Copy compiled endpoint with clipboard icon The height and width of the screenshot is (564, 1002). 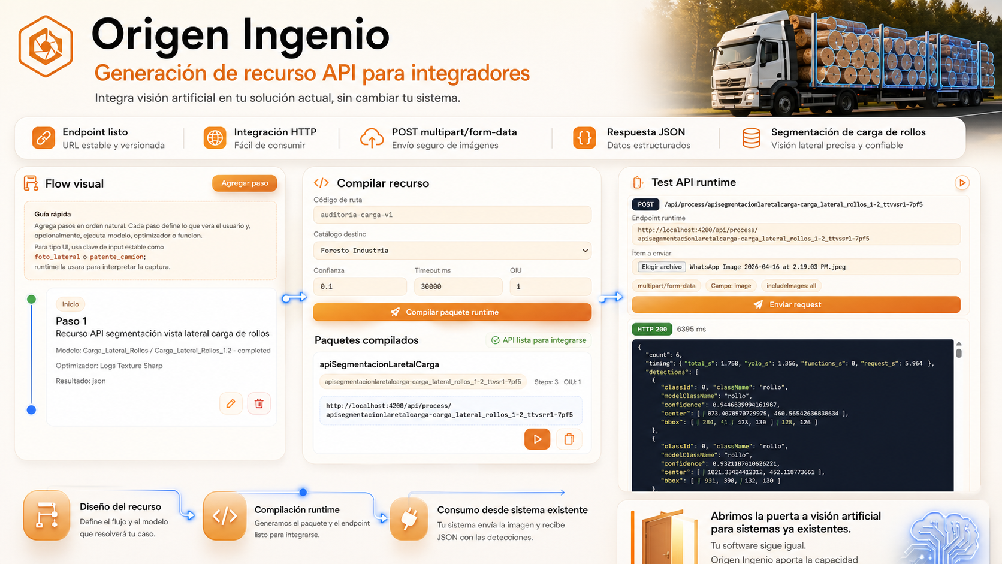pyautogui.click(x=569, y=439)
